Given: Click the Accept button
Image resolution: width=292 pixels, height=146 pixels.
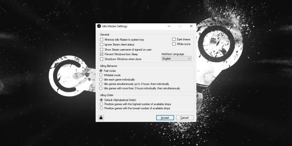Looking at the screenshot, I should click(165, 118).
